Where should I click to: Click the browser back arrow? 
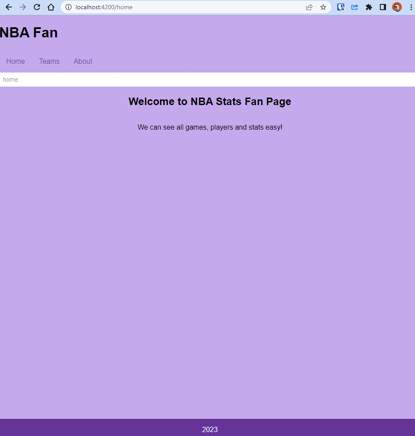[x=9, y=7]
